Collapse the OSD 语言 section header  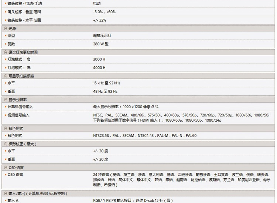pos(5,168)
